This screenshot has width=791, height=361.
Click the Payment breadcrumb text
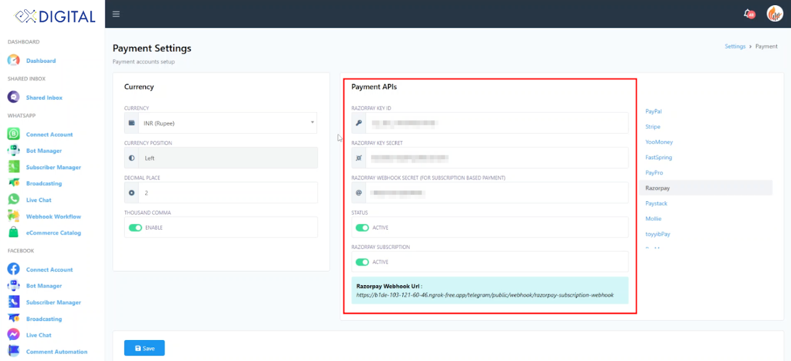click(766, 46)
